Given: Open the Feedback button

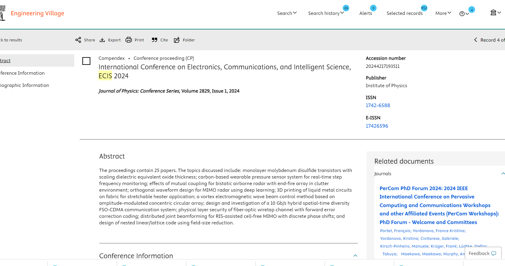Looking at the screenshot, I should (483, 253).
